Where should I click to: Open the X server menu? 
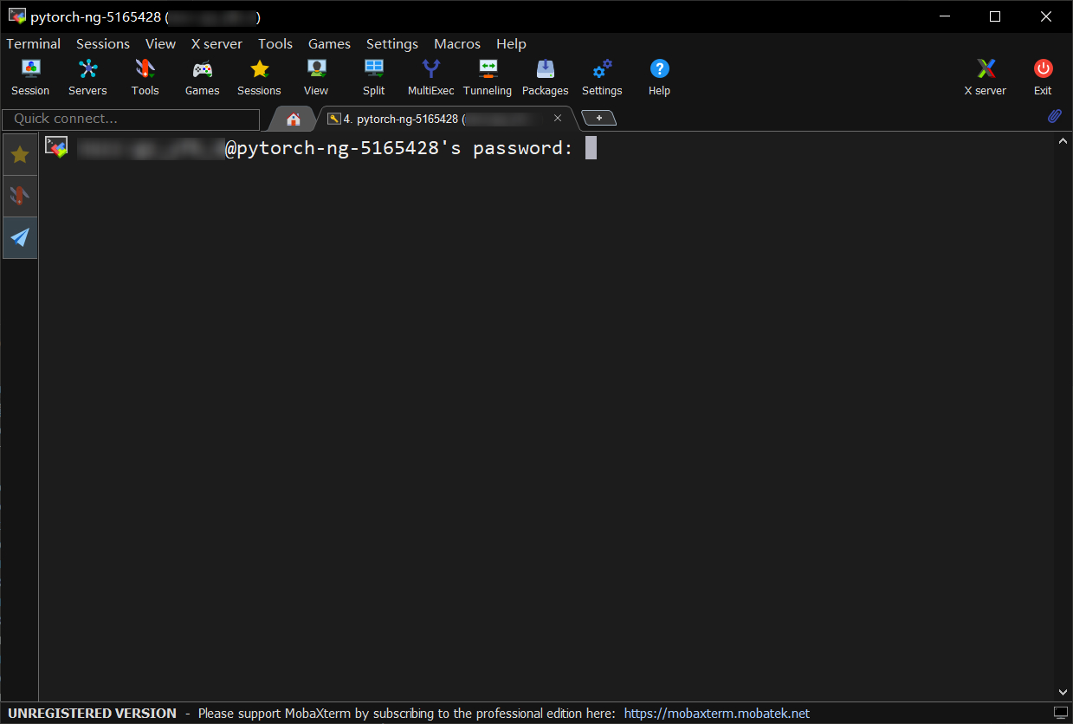point(217,43)
